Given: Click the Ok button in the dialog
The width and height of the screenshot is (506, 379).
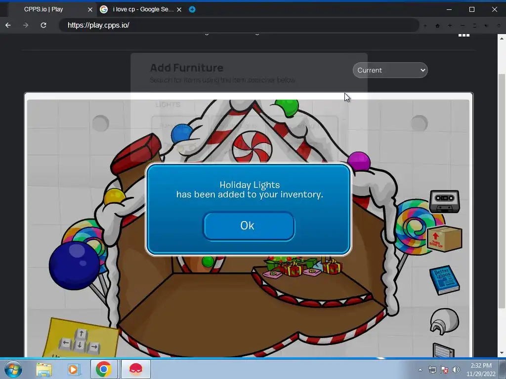Looking at the screenshot, I should [x=249, y=226].
